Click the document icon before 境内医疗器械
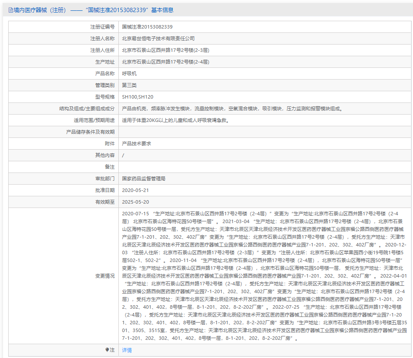This screenshot has width=413, height=358. [10, 10]
